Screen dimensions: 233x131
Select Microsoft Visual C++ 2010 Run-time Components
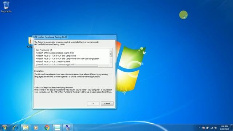coord(56,56)
